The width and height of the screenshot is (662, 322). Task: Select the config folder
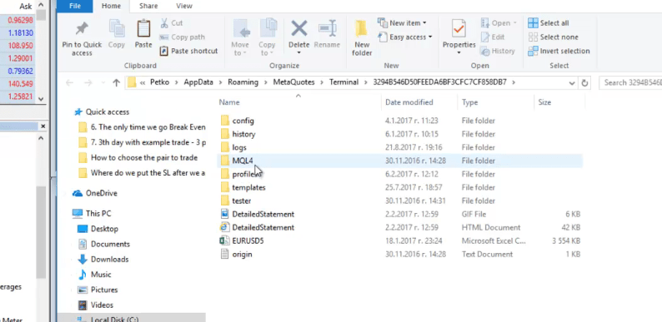point(401,121)
